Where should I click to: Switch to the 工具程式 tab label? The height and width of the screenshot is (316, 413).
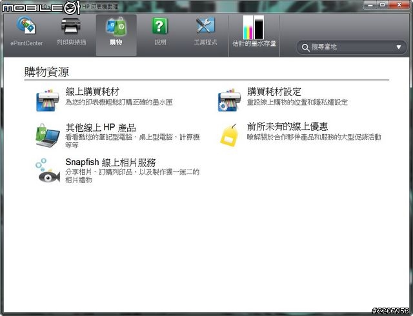pos(205,42)
